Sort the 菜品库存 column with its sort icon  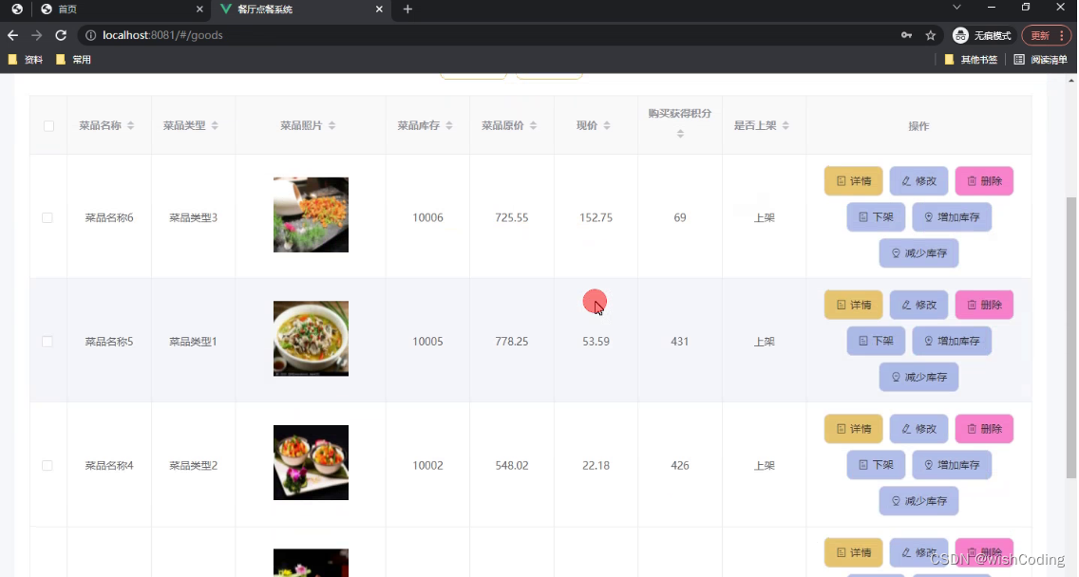coord(448,124)
